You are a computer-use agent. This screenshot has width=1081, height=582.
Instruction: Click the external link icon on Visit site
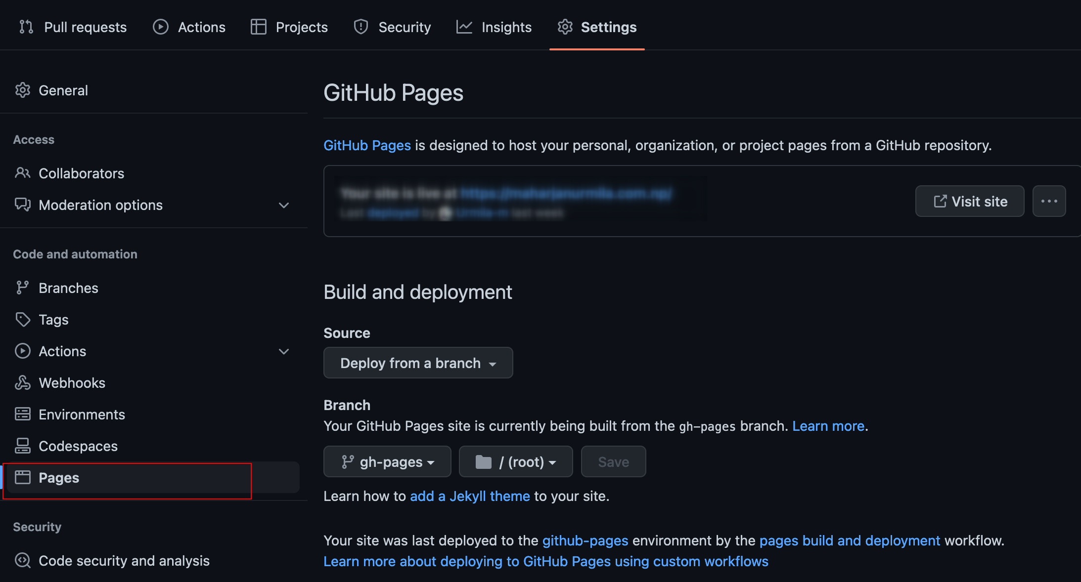pos(940,201)
